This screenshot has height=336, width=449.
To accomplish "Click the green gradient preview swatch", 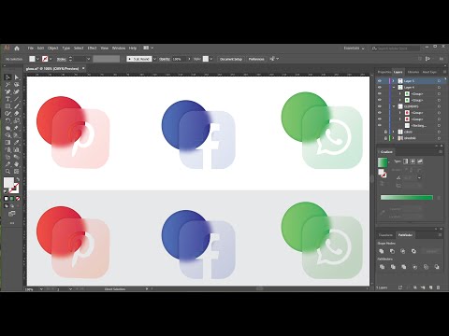I will (x=383, y=162).
